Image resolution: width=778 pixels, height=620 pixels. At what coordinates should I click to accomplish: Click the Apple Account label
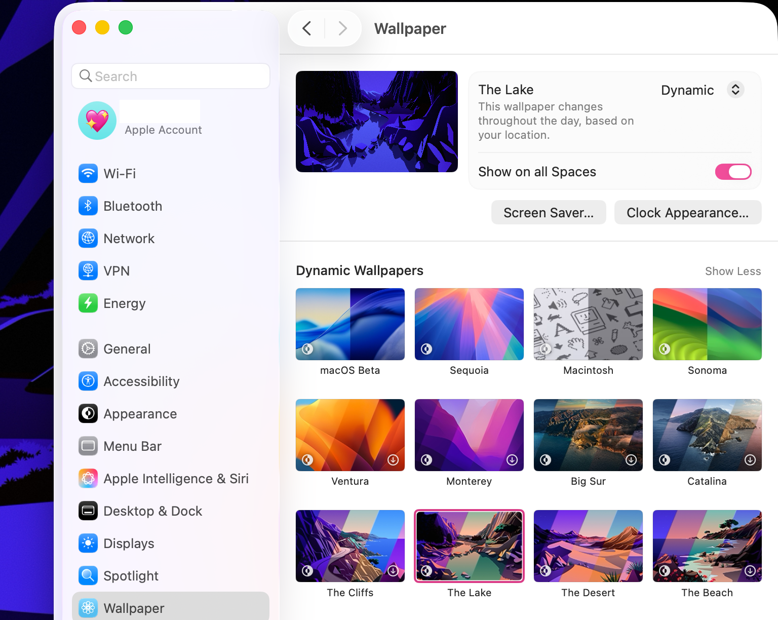click(x=163, y=130)
